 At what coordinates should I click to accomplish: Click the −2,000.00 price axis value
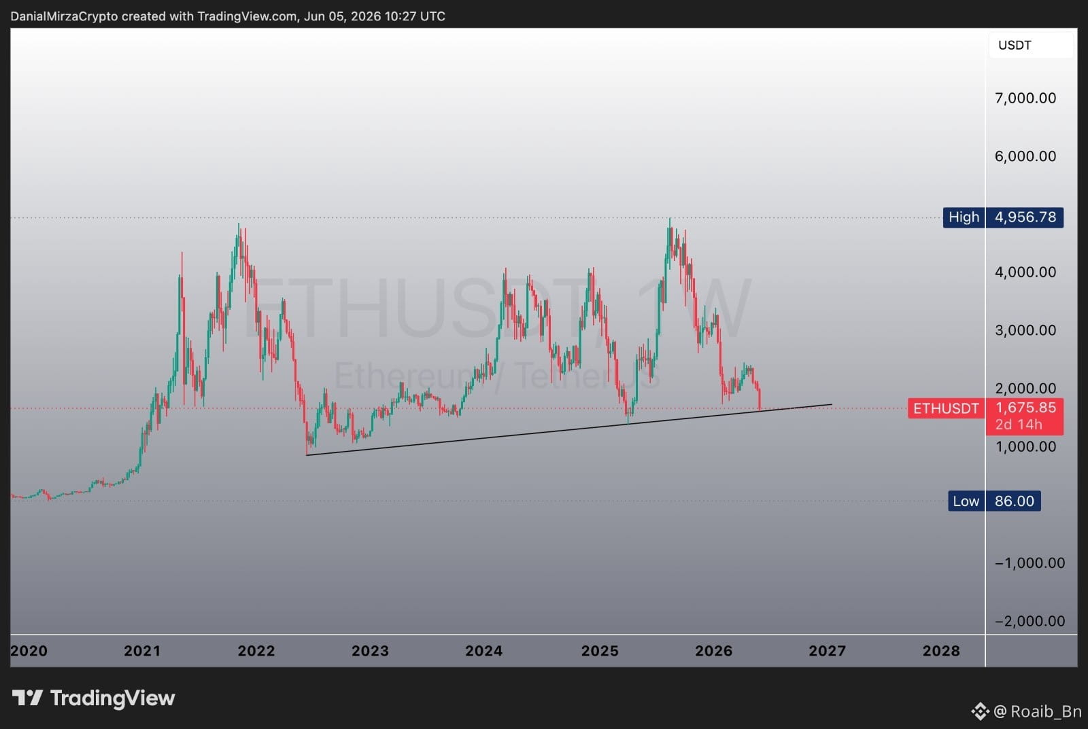1030,621
